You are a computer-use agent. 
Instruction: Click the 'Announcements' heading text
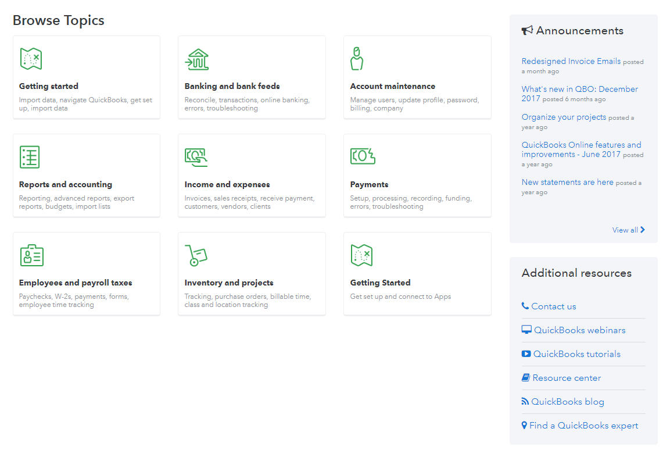pos(580,31)
